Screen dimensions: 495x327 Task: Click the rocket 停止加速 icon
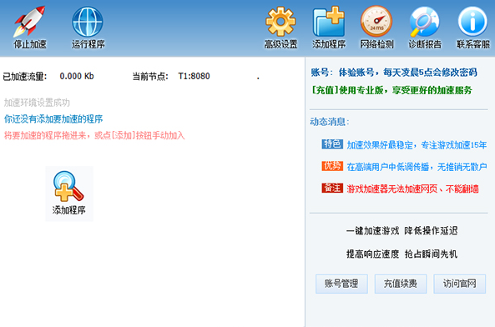click(x=29, y=28)
